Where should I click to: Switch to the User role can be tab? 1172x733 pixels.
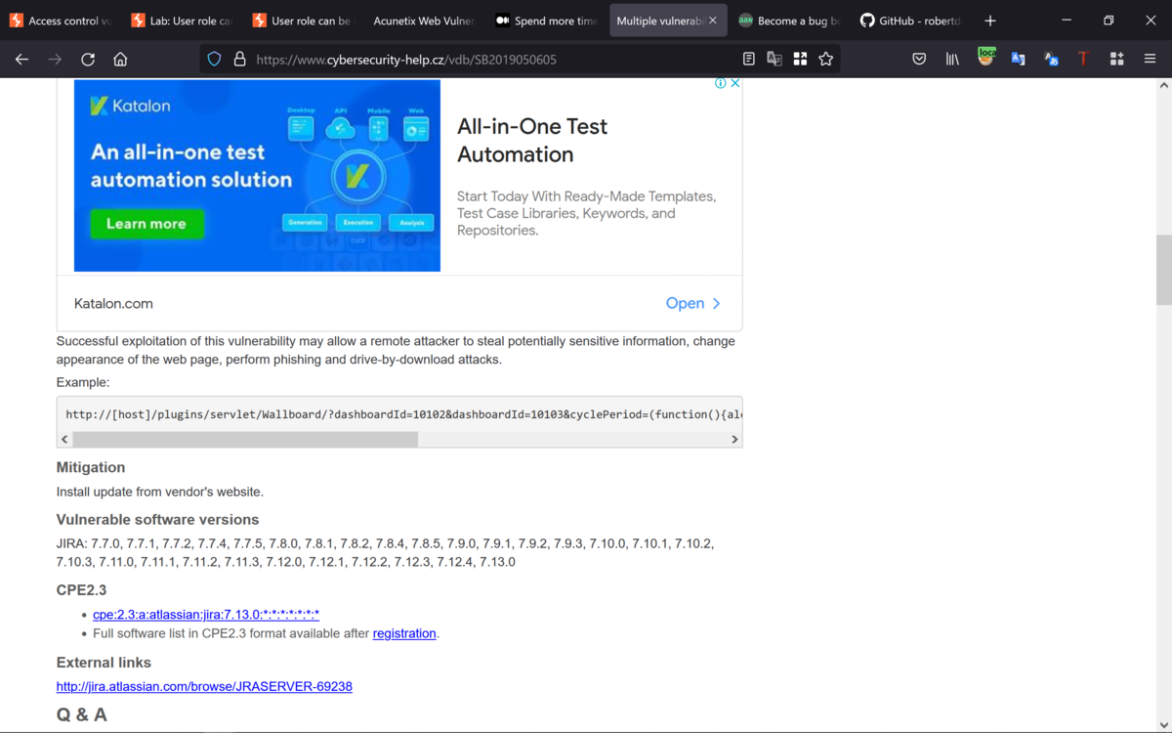[303, 21]
